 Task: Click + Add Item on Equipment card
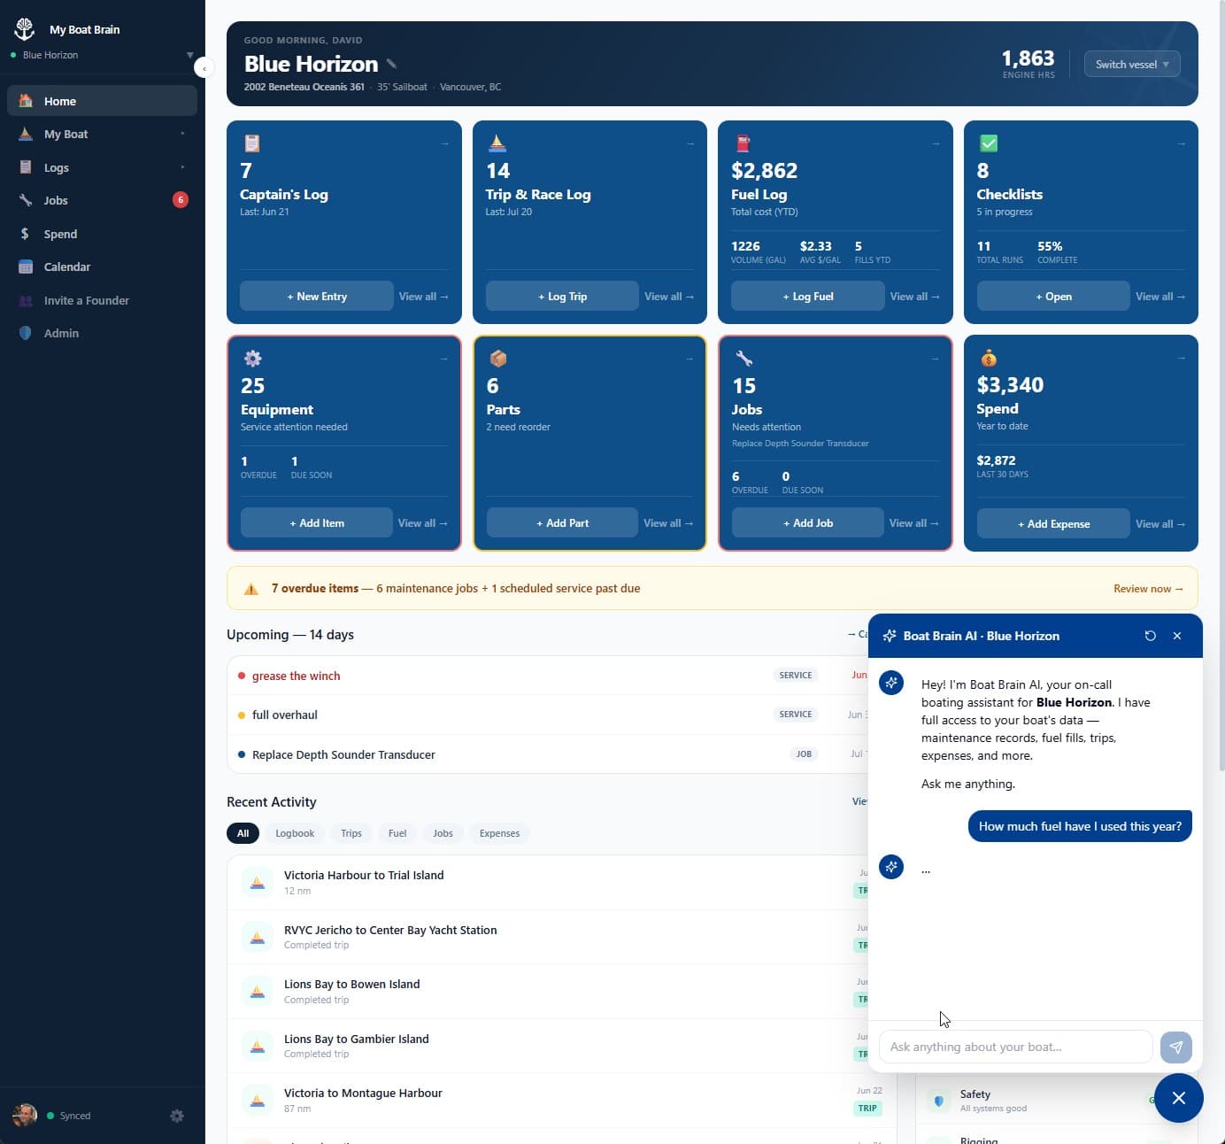tap(317, 523)
